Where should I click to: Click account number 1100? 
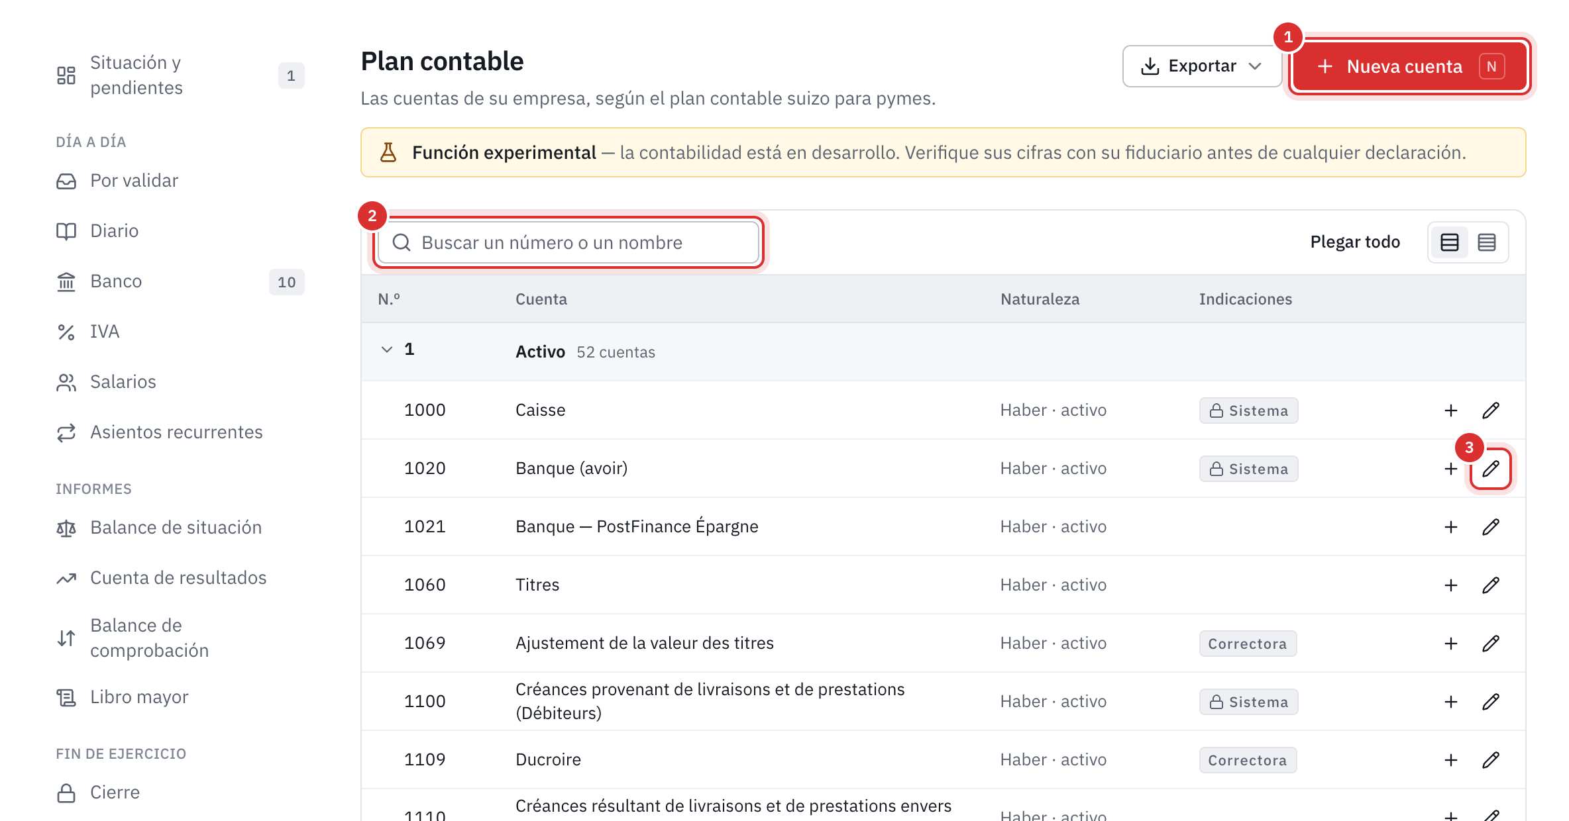pyautogui.click(x=425, y=702)
